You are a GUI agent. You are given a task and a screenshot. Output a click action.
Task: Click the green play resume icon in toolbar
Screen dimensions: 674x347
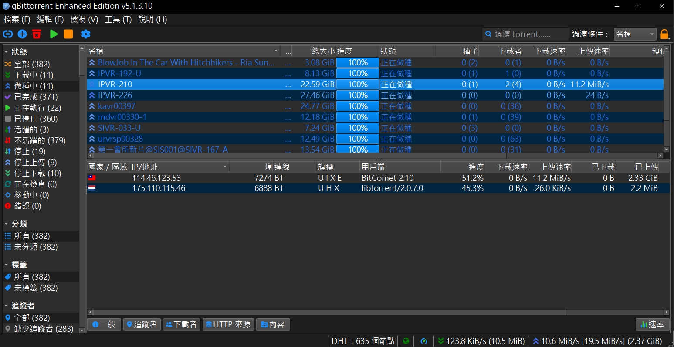(x=54, y=34)
